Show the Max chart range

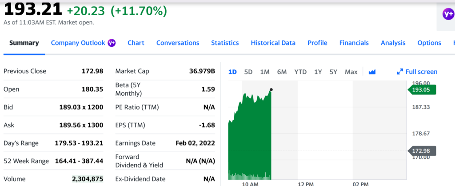pyautogui.click(x=351, y=72)
